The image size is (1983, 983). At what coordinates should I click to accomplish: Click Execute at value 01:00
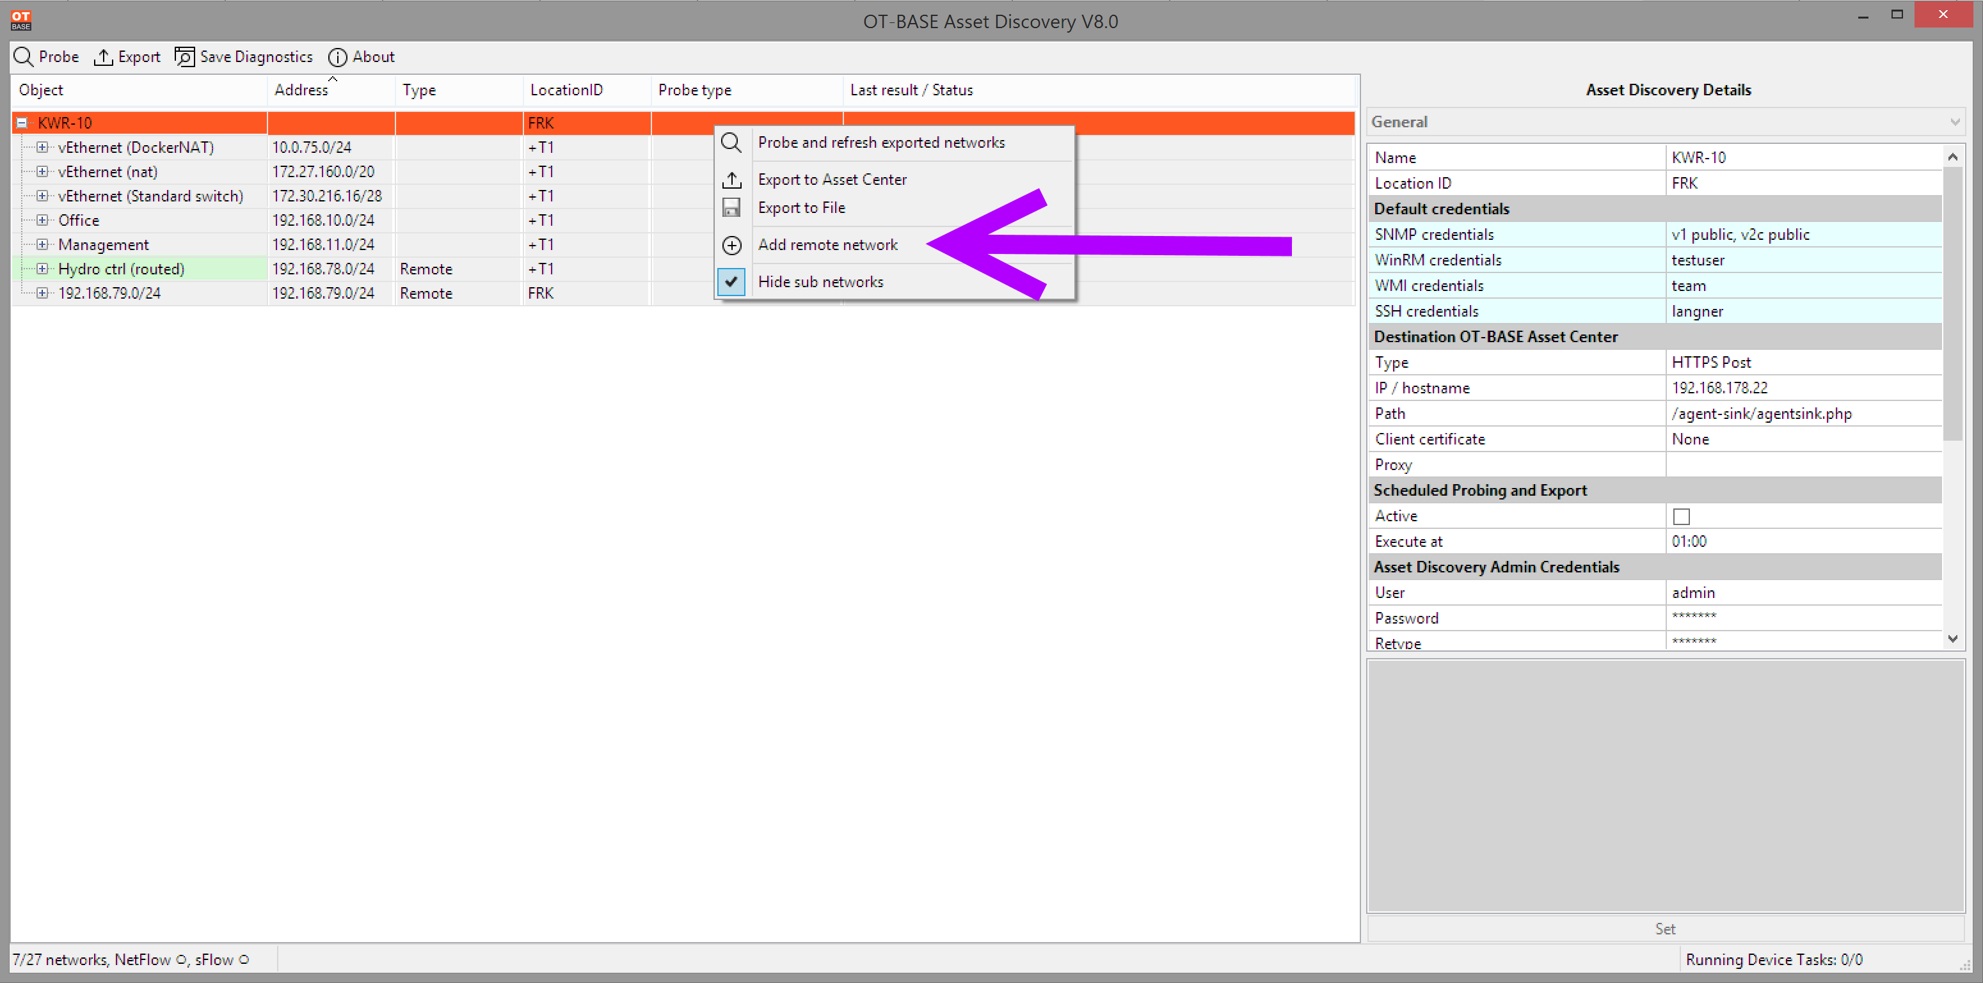pos(1804,542)
